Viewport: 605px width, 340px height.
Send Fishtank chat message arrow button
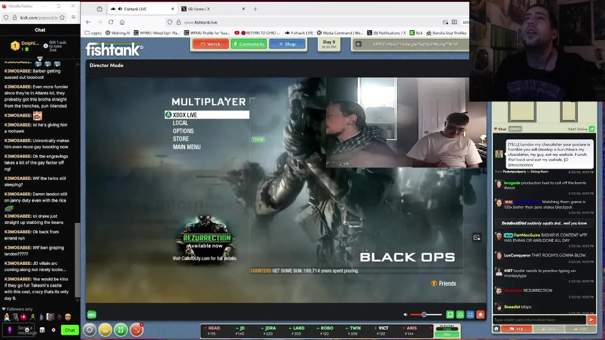pos(591,320)
